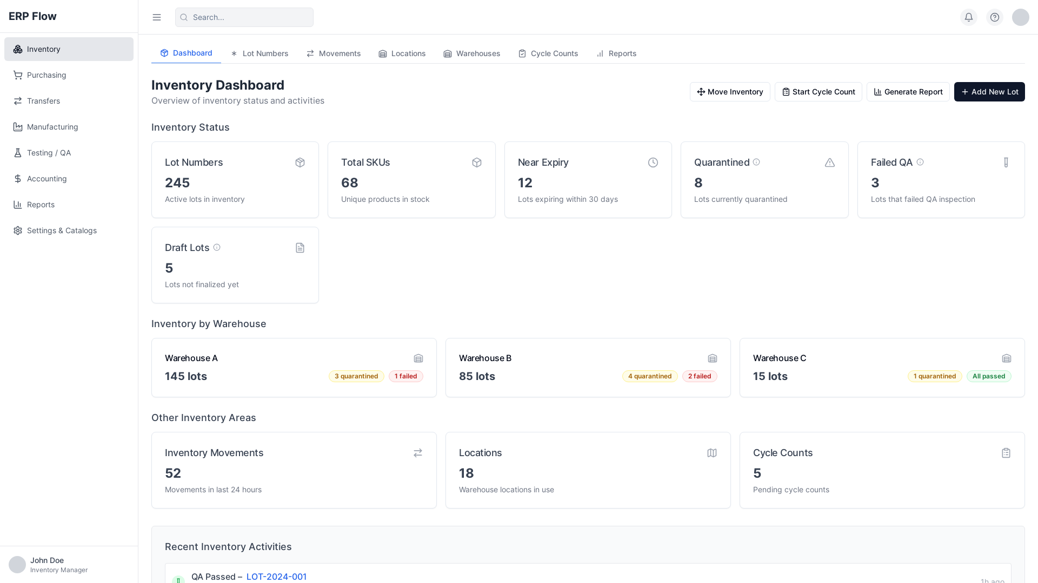Click the Total SKUs card box icon
This screenshot has width=1038, height=583.
[x=477, y=162]
